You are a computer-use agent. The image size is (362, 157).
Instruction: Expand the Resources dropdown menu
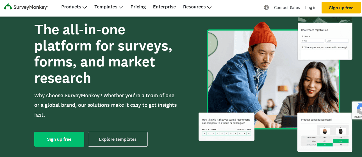(x=197, y=7)
